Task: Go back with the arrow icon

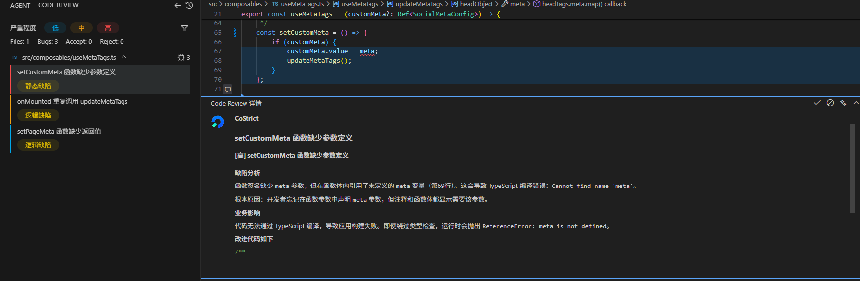Action: pyautogui.click(x=177, y=5)
